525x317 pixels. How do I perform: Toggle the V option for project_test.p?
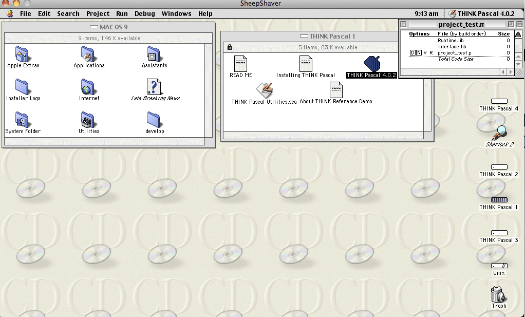coord(425,52)
